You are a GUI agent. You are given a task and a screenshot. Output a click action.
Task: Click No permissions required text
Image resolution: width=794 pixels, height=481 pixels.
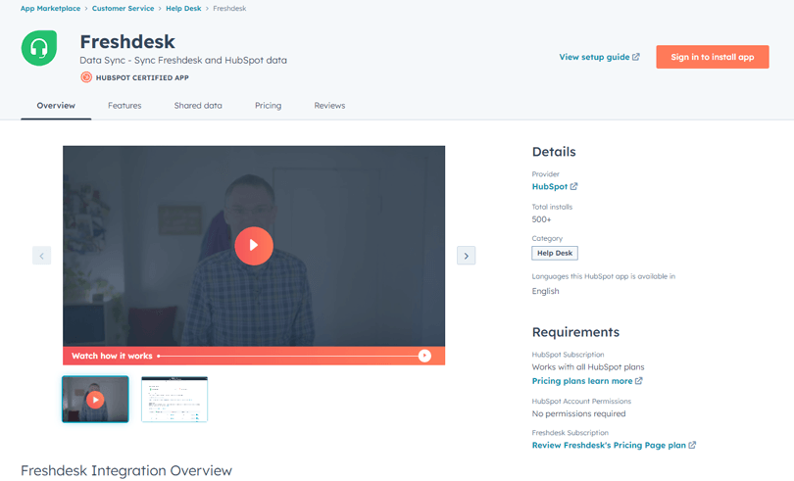578,413
